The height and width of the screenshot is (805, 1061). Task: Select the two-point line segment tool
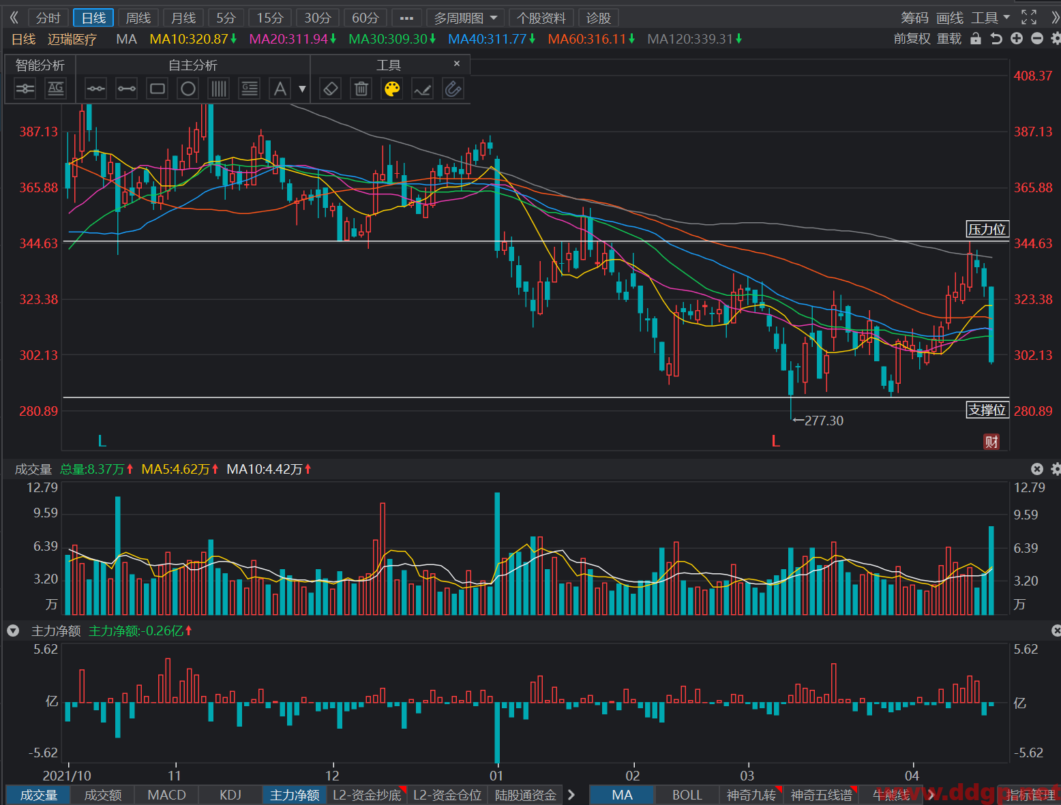pyautogui.click(x=126, y=89)
